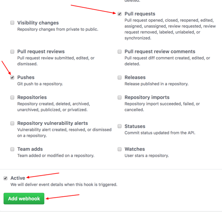This screenshot has width=222, height=212.
Task: Uncheck the Pushes checkbox
Action: tap(12, 77)
